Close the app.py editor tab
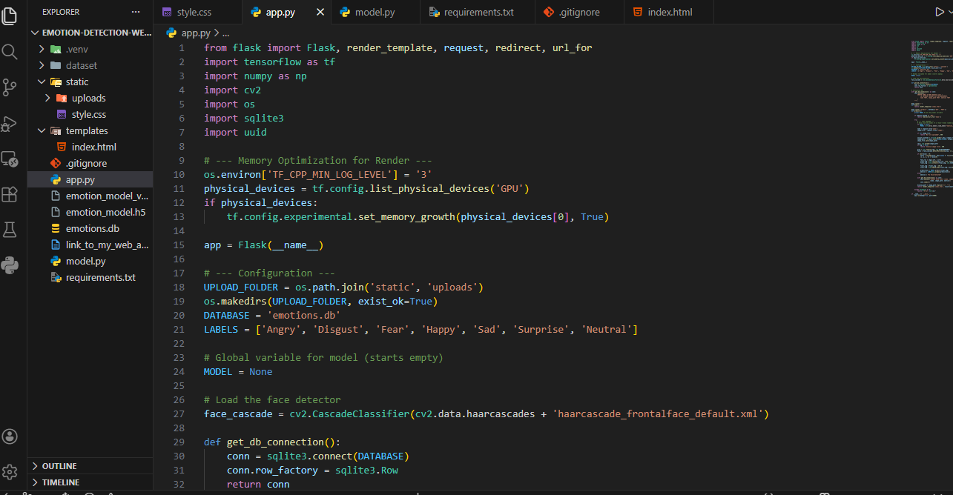This screenshot has height=495, width=953. (x=320, y=12)
